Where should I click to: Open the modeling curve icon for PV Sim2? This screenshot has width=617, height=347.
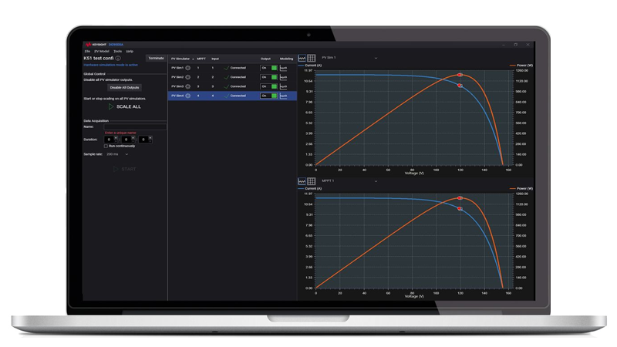coord(283,77)
